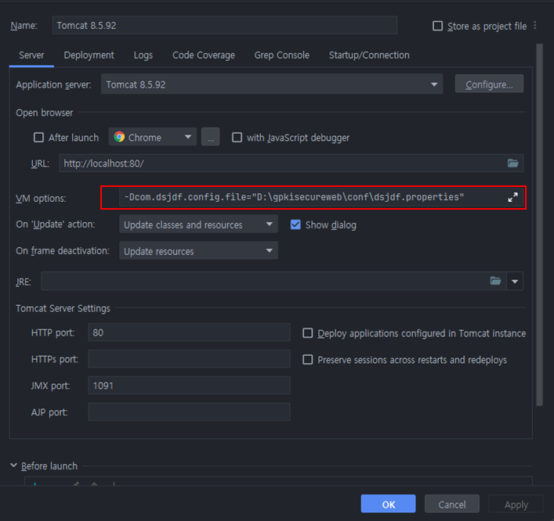
Task: Open On frame deactivation dropdown
Action: click(x=198, y=251)
